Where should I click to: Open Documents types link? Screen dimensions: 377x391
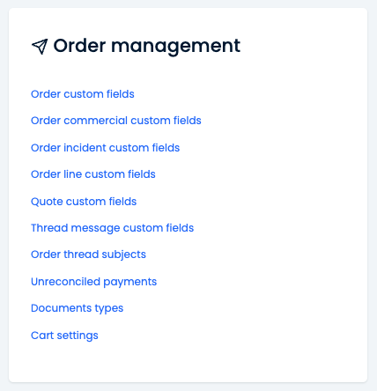pos(77,308)
